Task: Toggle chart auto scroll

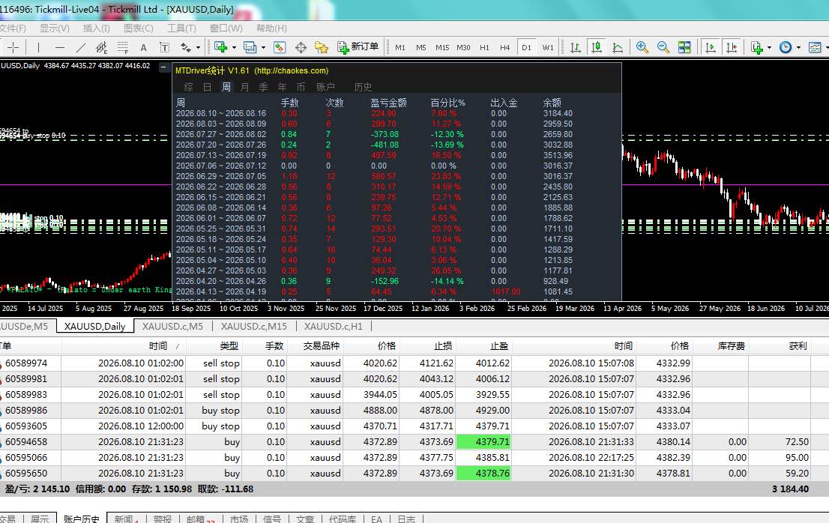Action: pos(711,47)
